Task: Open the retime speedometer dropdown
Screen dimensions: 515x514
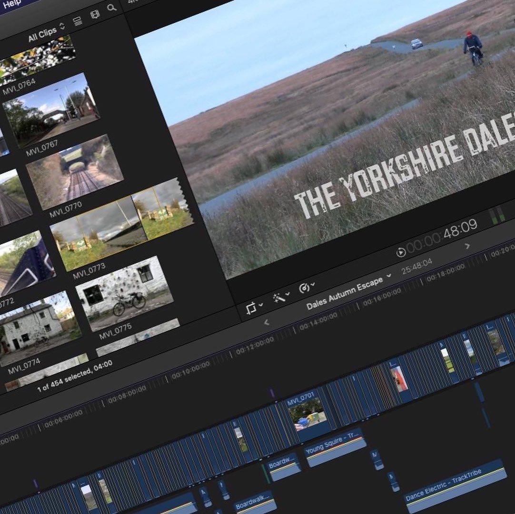Action: tap(307, 287)
